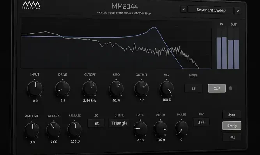Click the MM Soundworks logo
Viewport: 260px width, 155px height.
coord(31,5)
